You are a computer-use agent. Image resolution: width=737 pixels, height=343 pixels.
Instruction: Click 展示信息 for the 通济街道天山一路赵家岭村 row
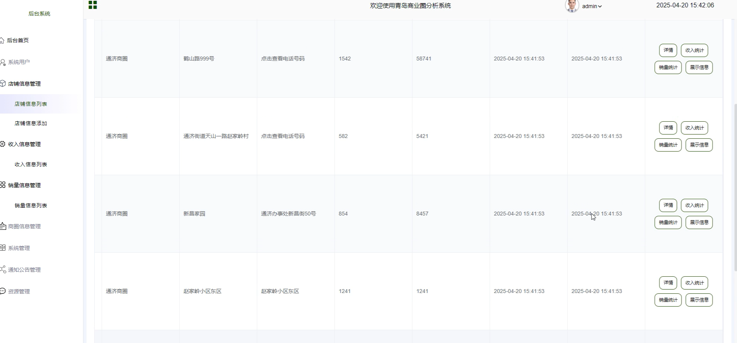[x=699, y=145]
